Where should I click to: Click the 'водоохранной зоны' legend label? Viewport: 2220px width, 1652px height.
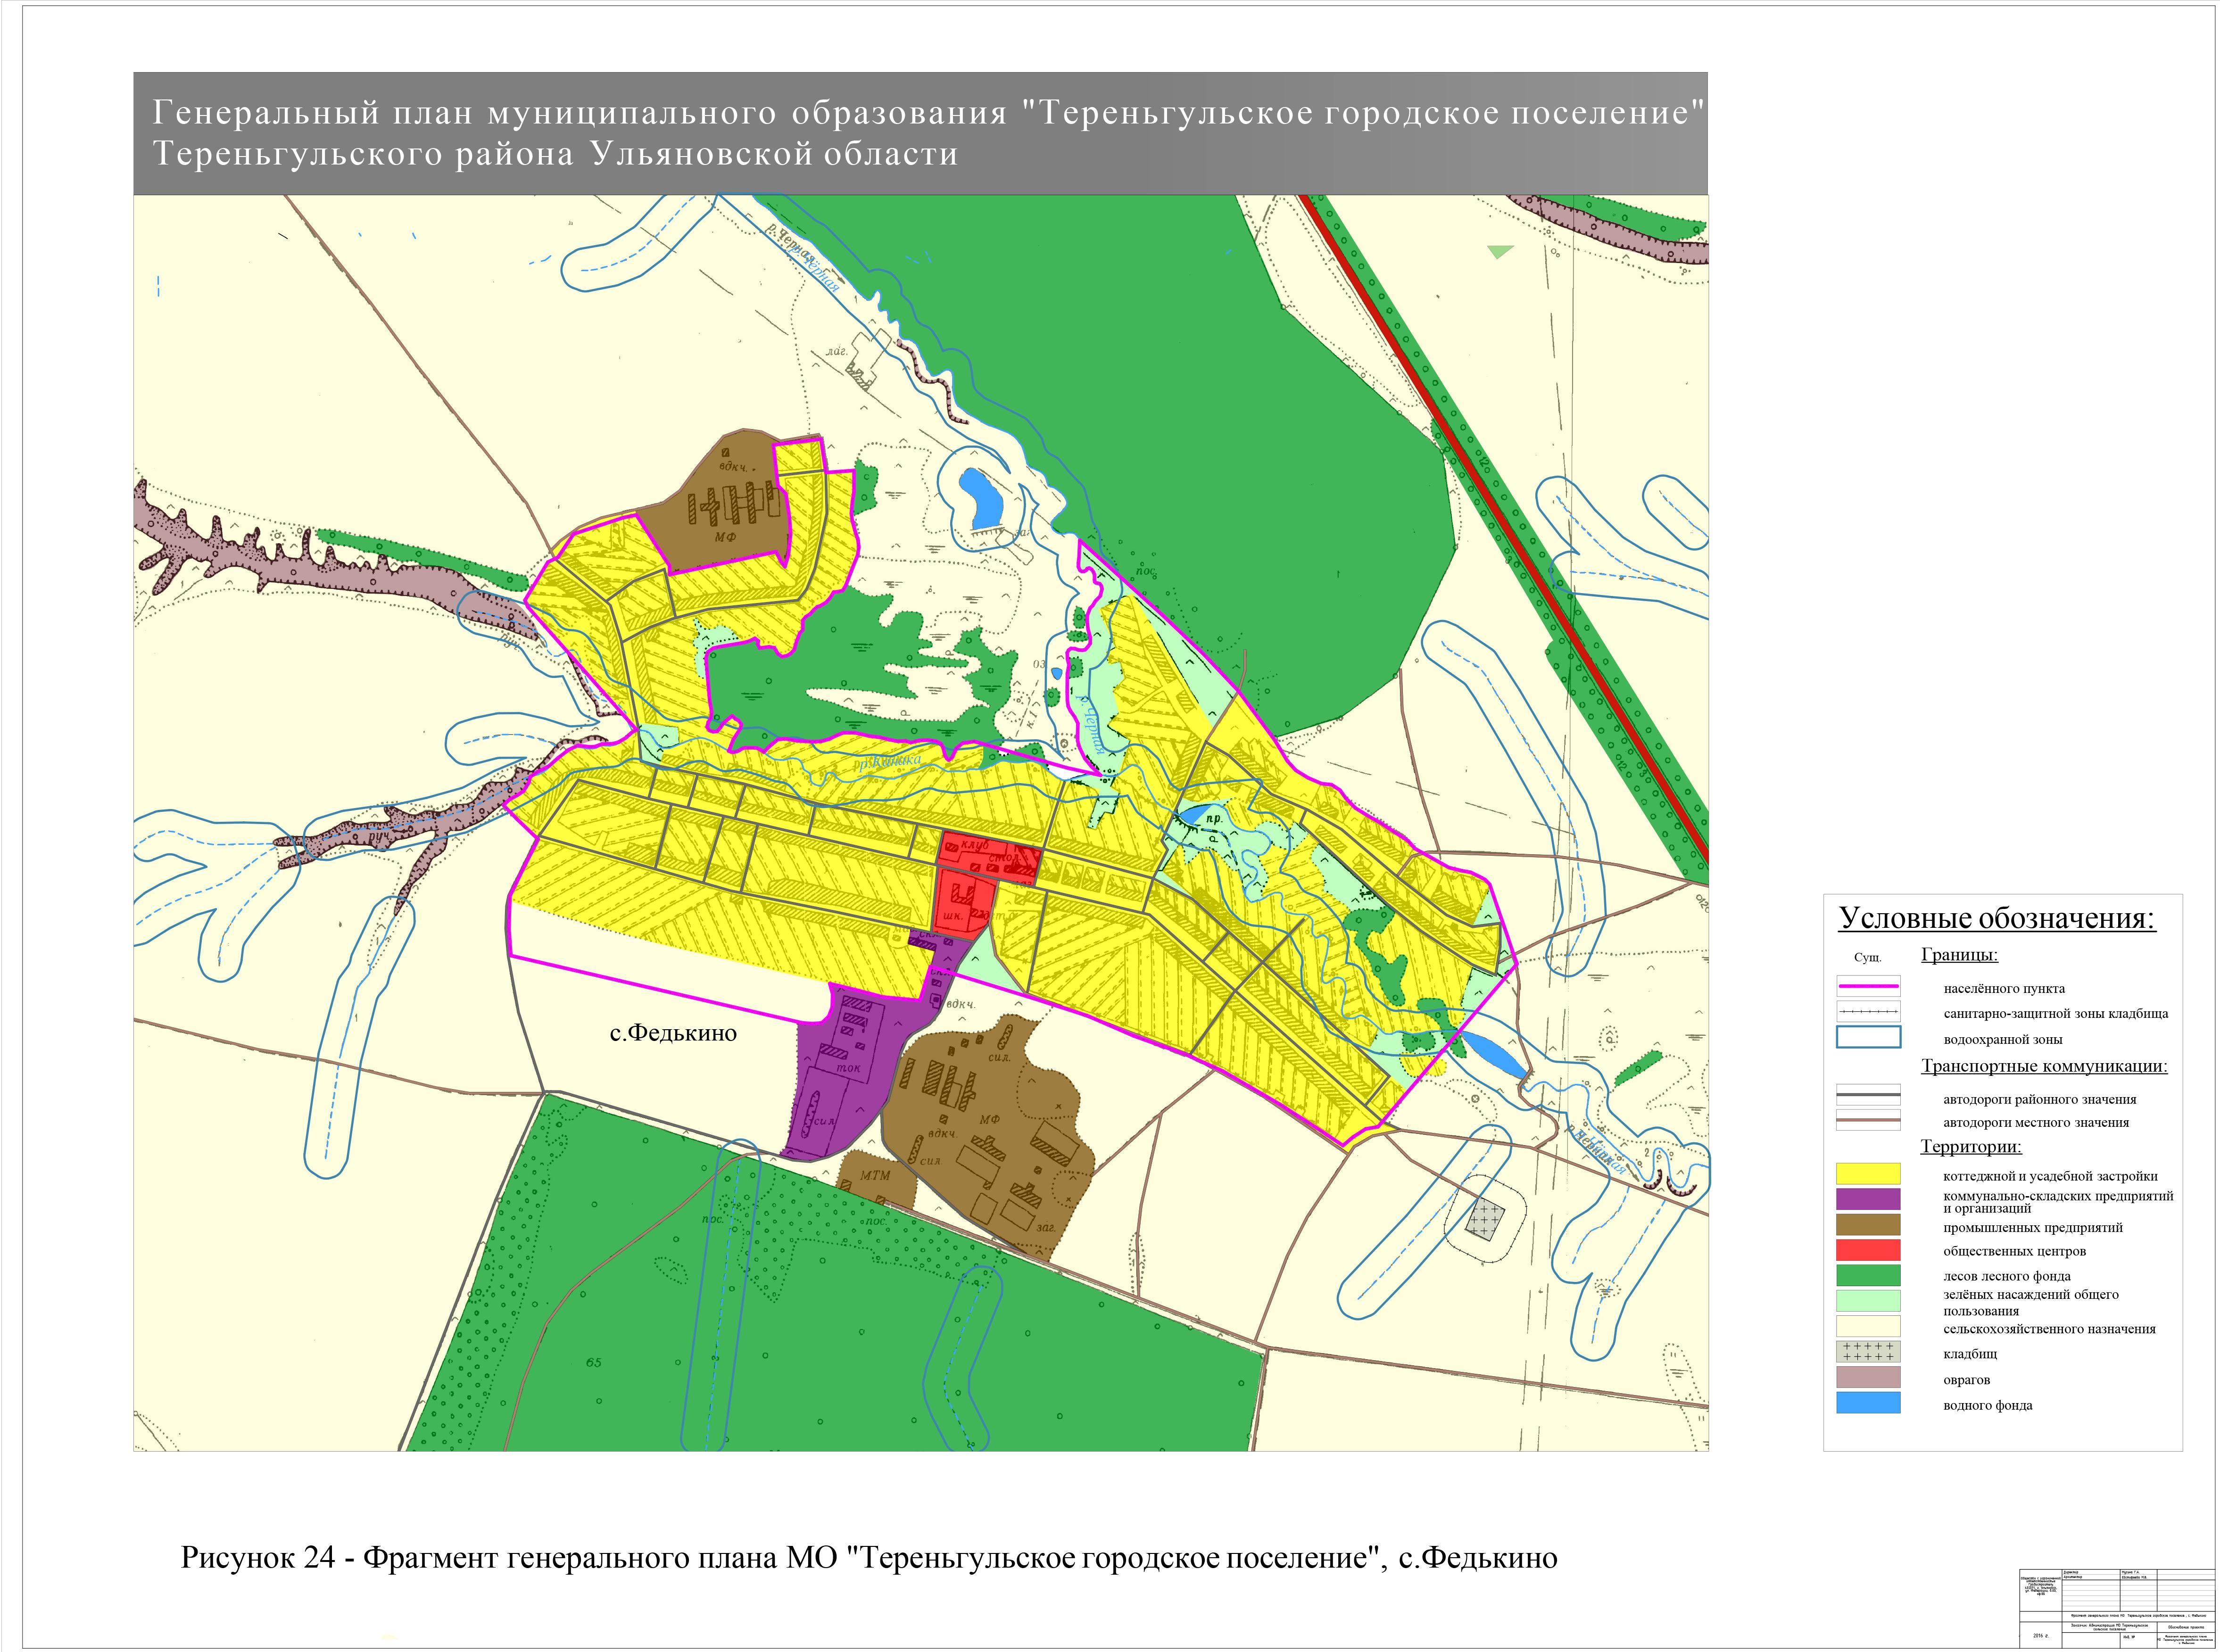(2003, 1039)
